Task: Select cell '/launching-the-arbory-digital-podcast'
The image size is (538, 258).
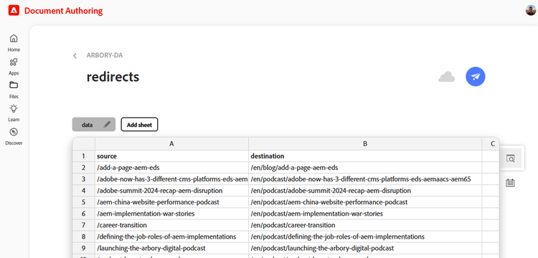Action: (171, 248)
